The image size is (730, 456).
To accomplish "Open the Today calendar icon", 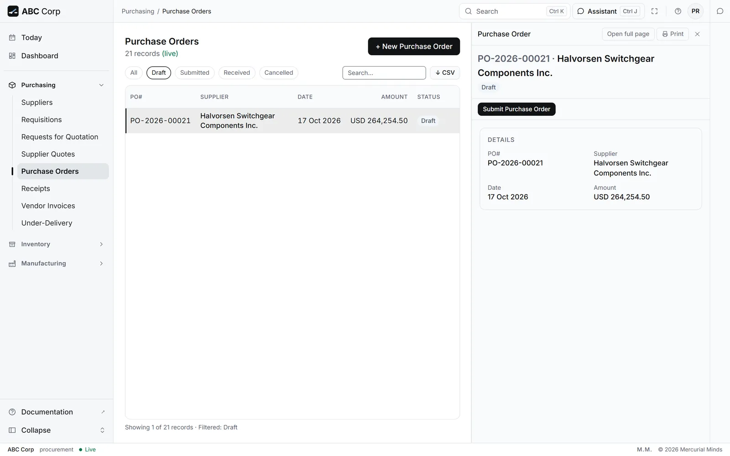I will click(x=12, y=38).
